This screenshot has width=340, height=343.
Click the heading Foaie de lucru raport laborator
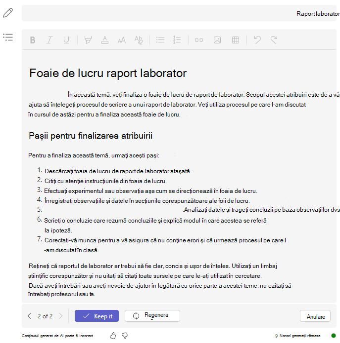[108, 73]
